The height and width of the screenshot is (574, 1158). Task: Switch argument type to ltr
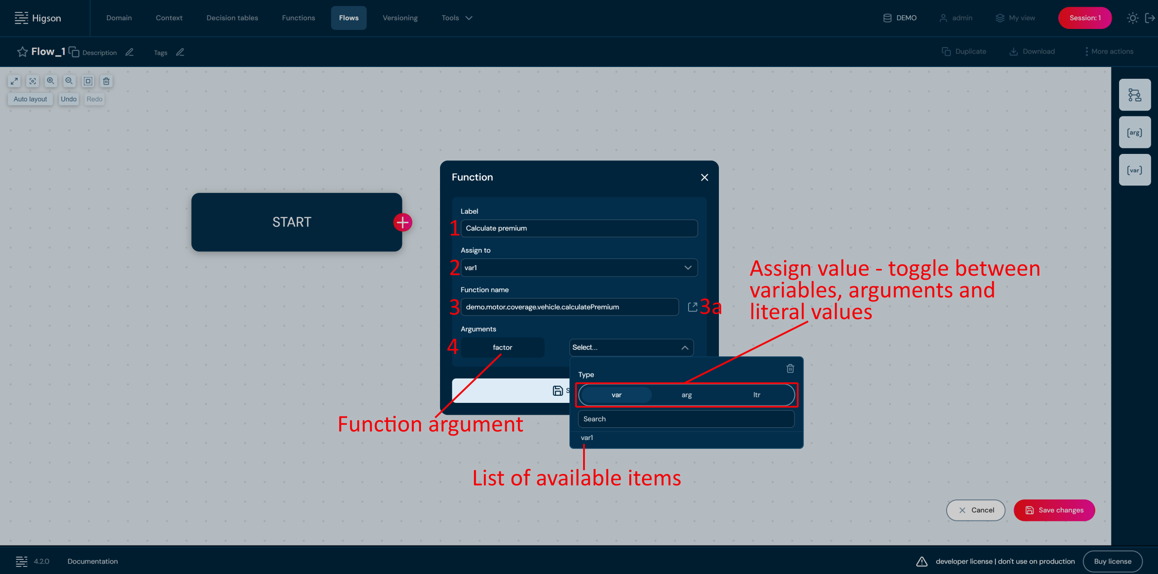click(756, 395)
